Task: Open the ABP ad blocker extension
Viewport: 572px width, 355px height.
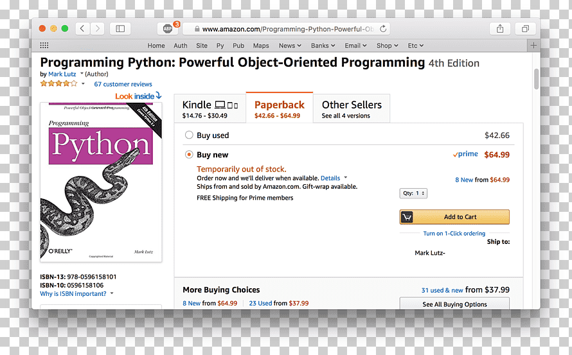Action: click(x=168, y=28)
